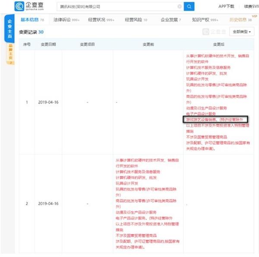Viewport: 259px width, 257px height.
Task: Switch to the 经营状况 tab
Action: [x=101, y=20]
